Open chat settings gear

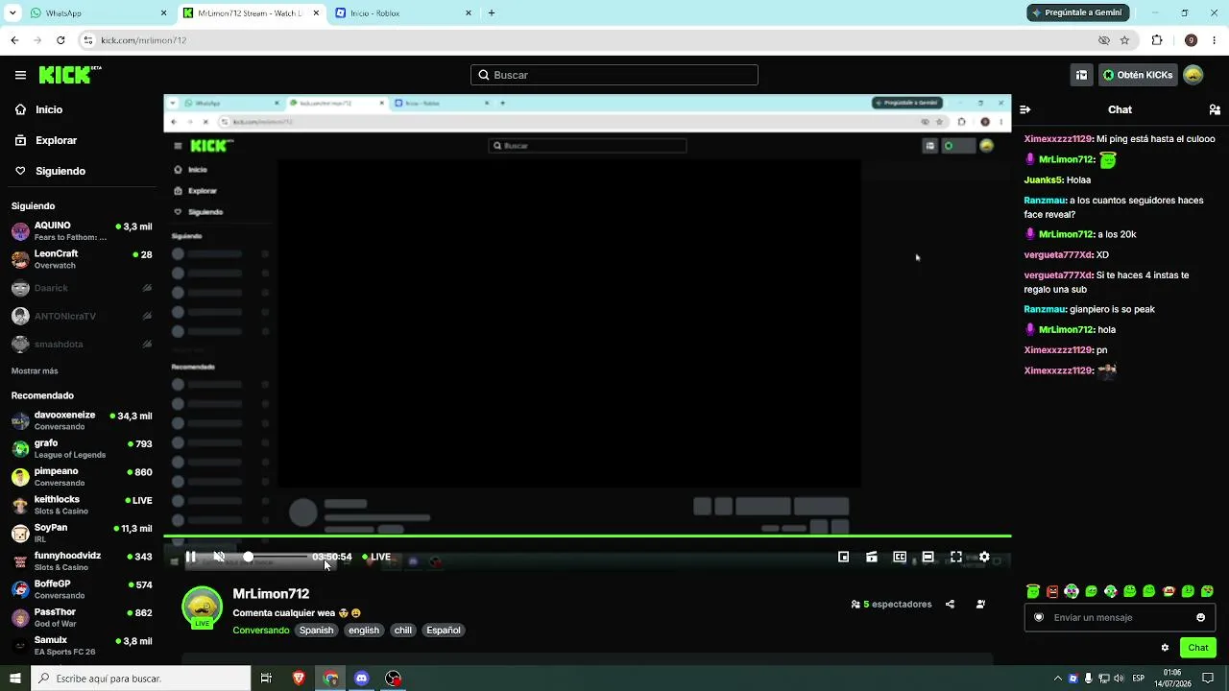1165,648
